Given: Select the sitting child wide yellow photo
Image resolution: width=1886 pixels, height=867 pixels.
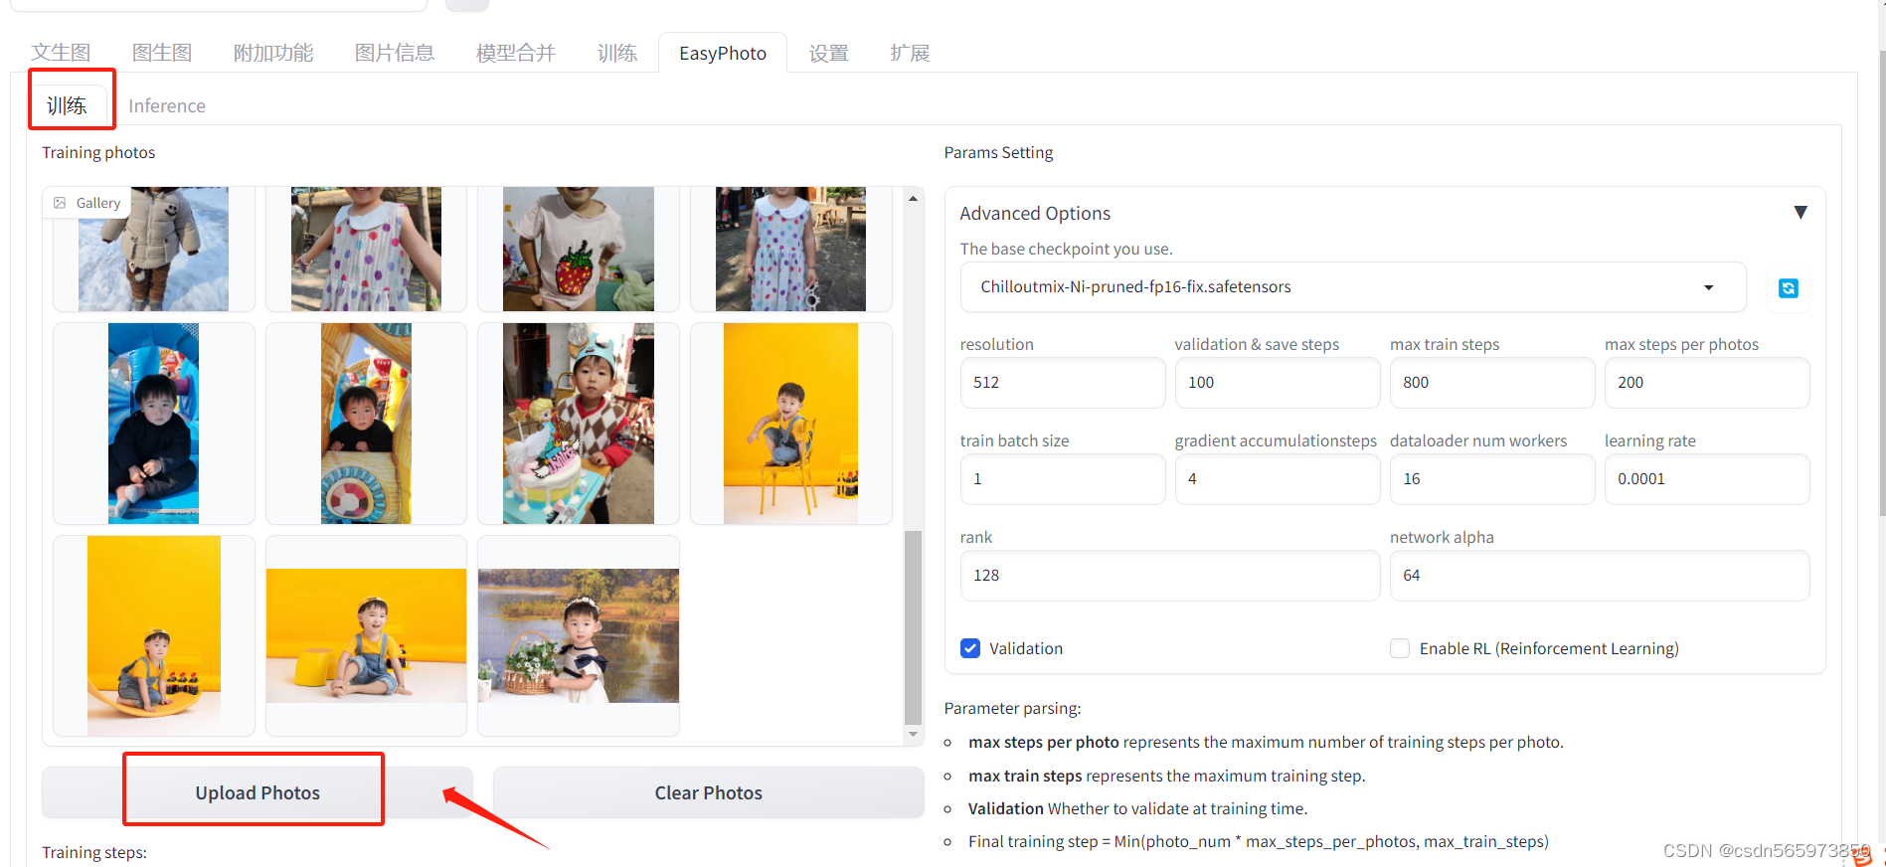Looking at the screenshot, I should tap(366, 635).
